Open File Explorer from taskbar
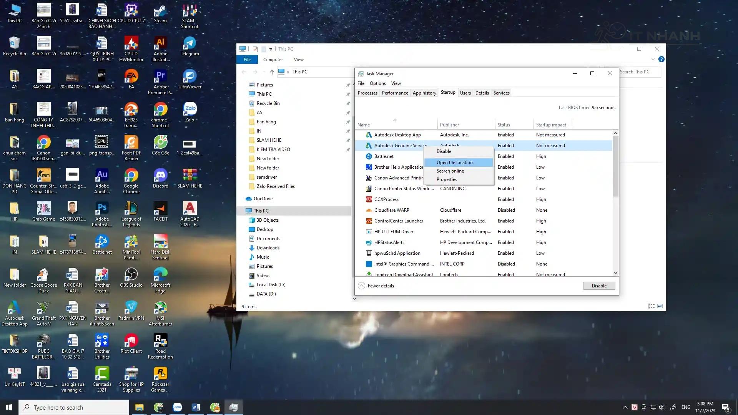The image size is (738, 415). (139, 407)
